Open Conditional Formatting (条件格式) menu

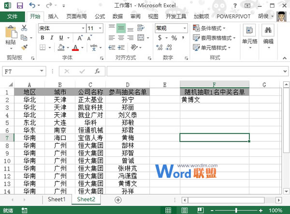[209, 28]
